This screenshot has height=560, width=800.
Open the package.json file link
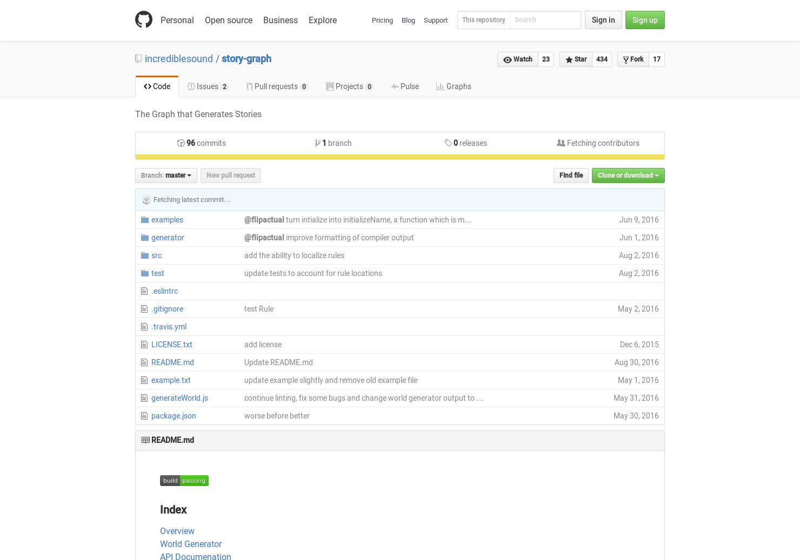(x=174, y=416)
